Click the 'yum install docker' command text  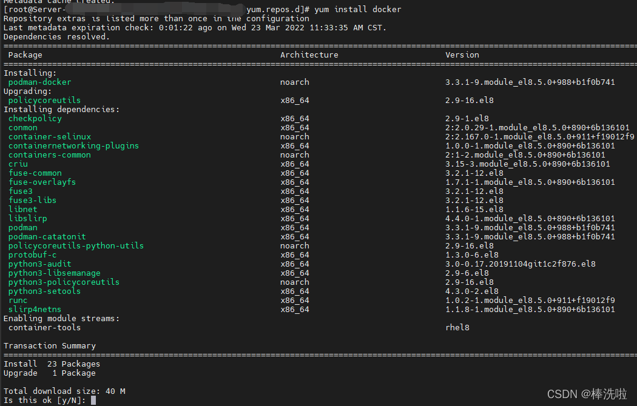click(x=358, y=9)
